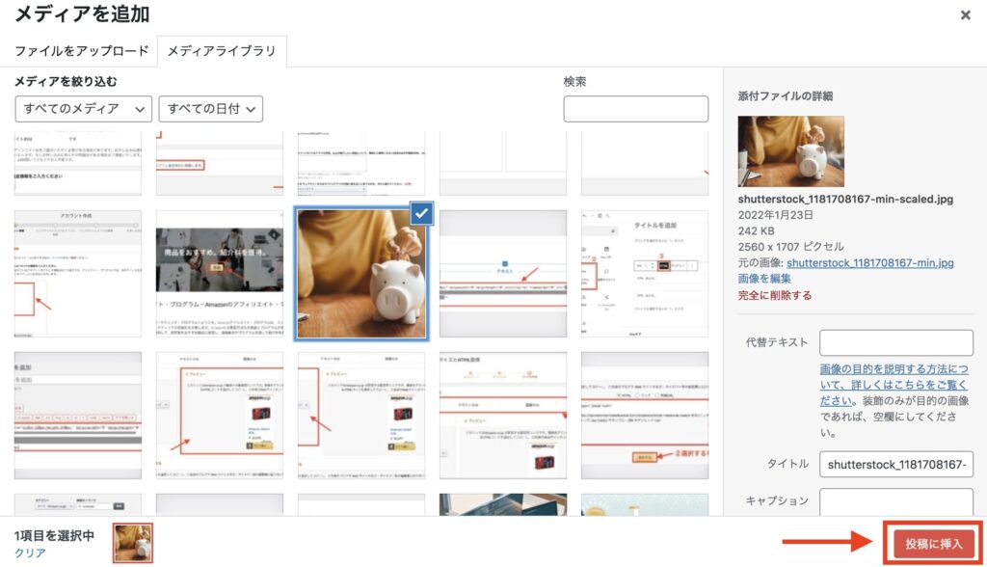987x567 pixels.
Task: Open the すべての日付 date dropdown
Action: point(211,109)
